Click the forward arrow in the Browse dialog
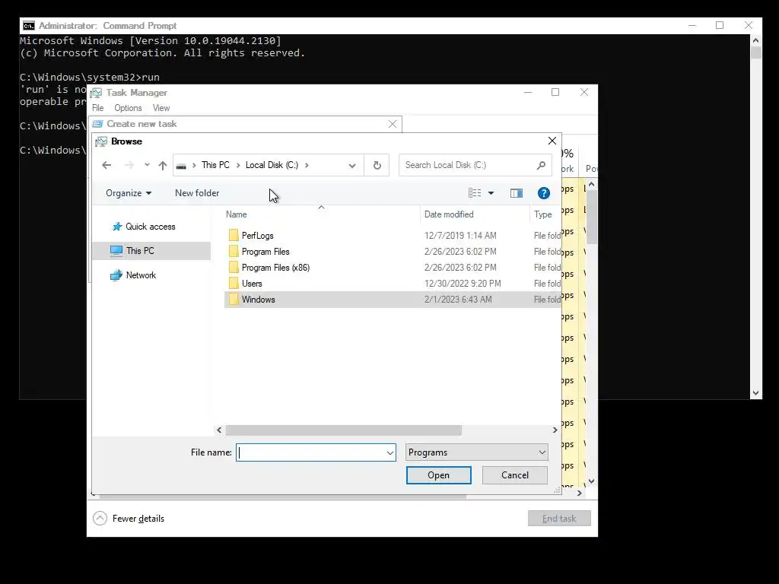 [x=129, y=165]
